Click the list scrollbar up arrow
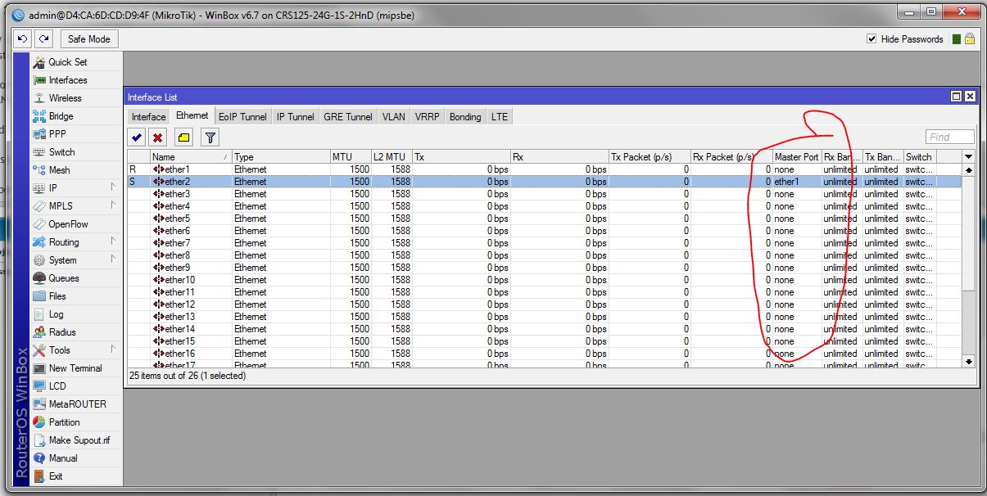Screen dimensions: 987x496 point(969,169)
